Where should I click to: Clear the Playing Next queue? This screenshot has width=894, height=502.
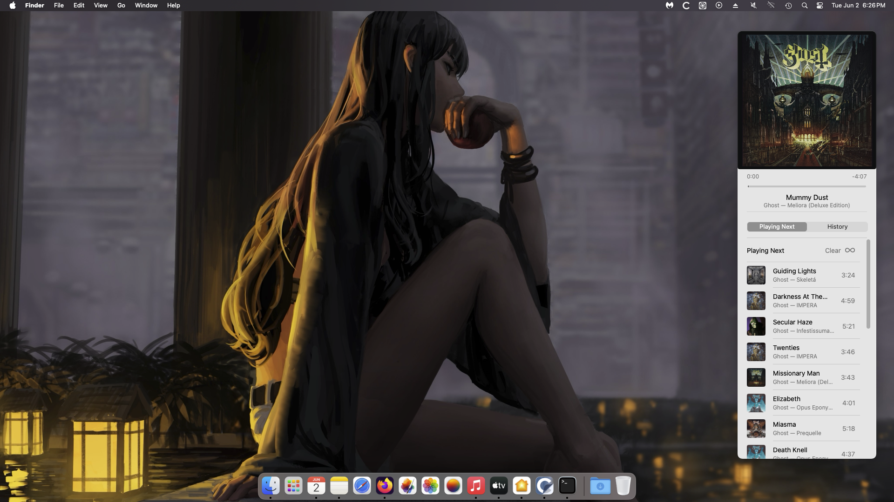point(833,251)
